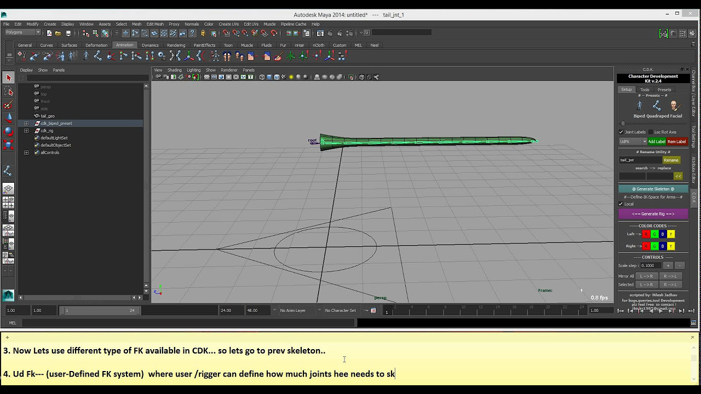Click the Generate Skeleton button

(x=653, y=189)
